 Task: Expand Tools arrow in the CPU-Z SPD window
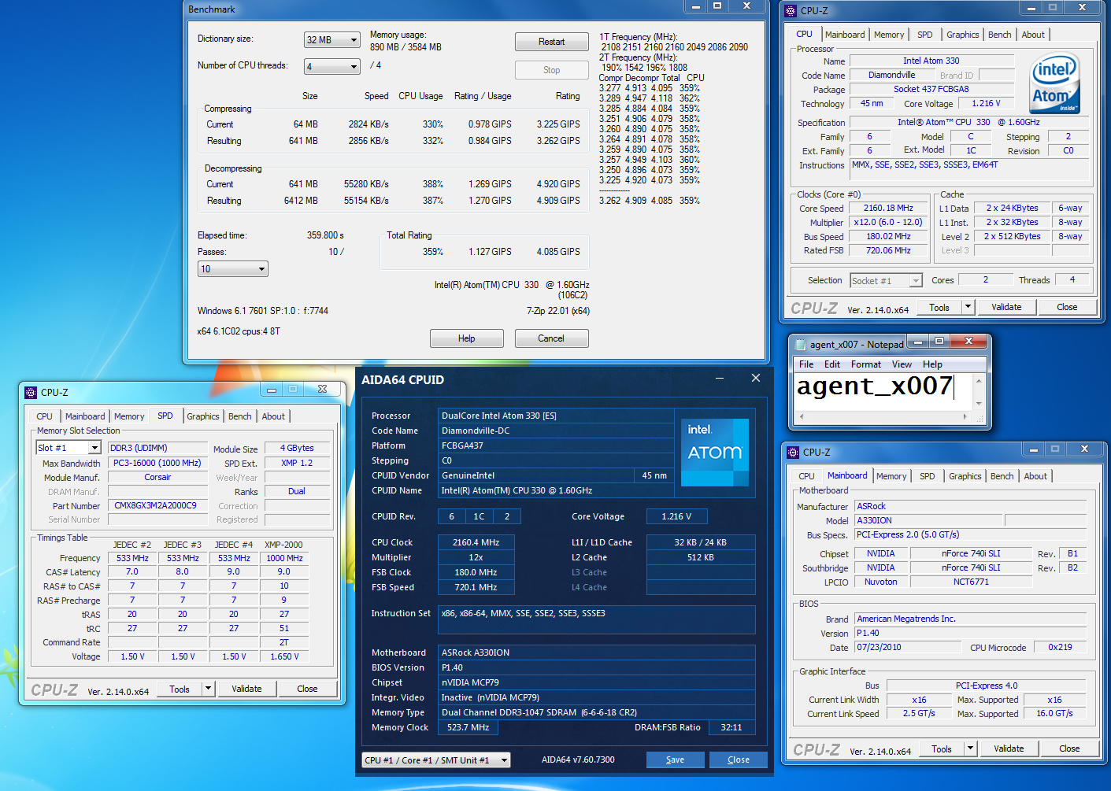[x=209, y=689]
